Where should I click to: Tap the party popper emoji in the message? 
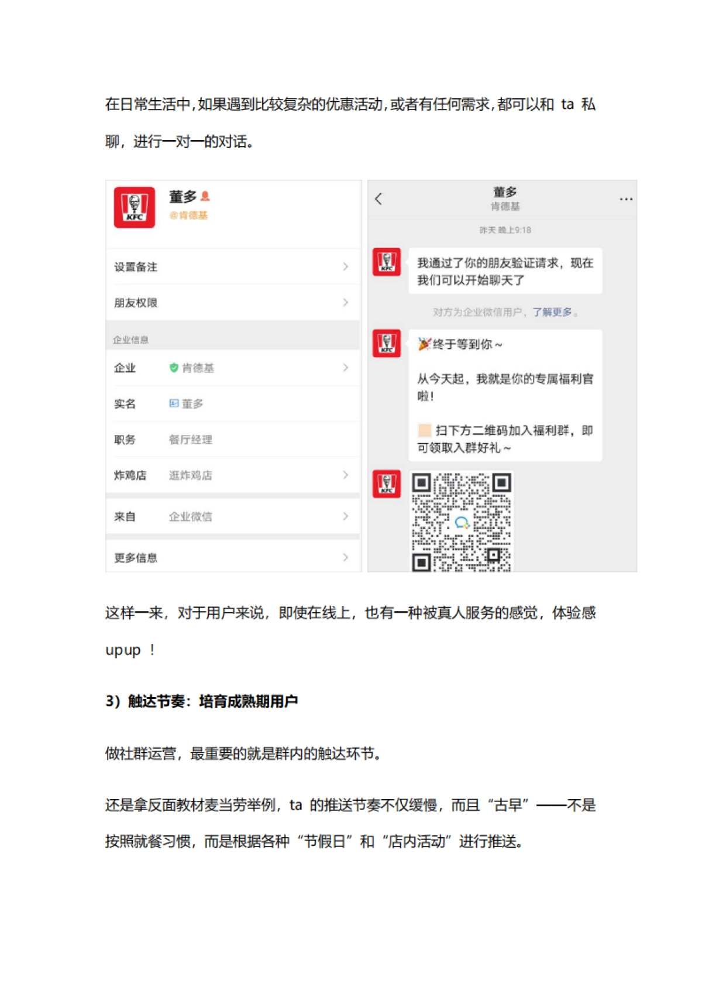[424, 344]
